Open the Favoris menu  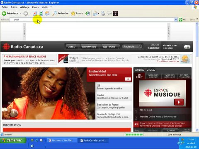(x=36, y=7)
